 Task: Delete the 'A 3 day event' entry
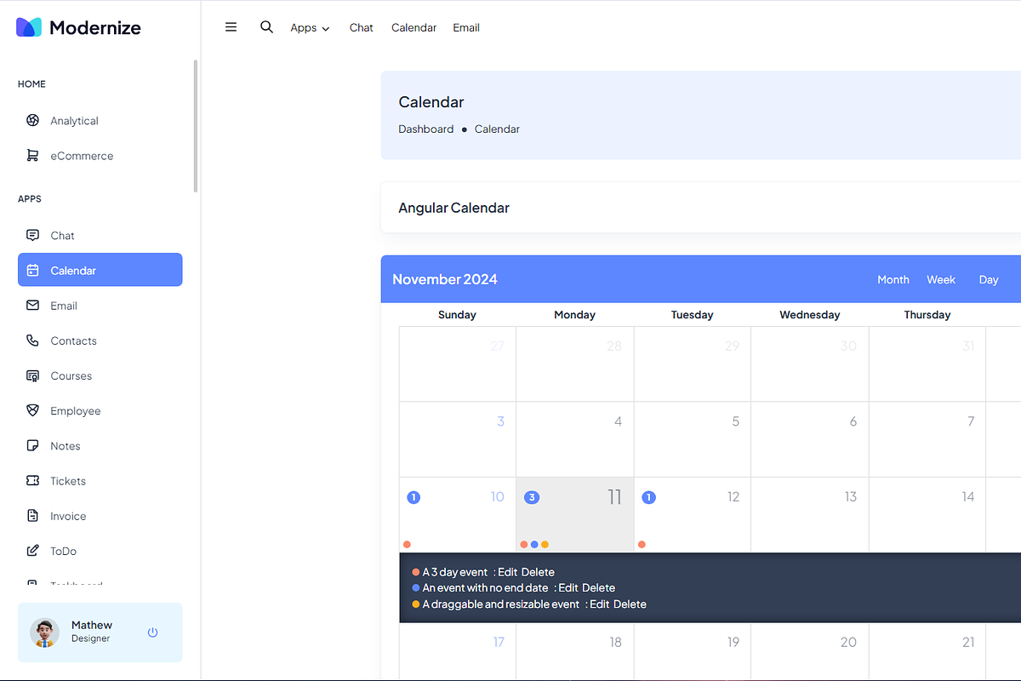tap(538, 572)
